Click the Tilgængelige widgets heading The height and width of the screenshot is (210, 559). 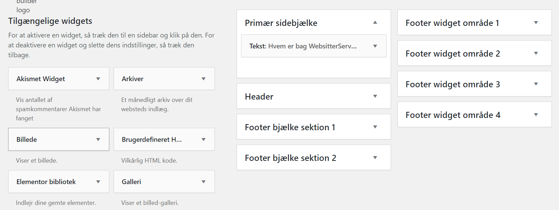tap(50, 21)
